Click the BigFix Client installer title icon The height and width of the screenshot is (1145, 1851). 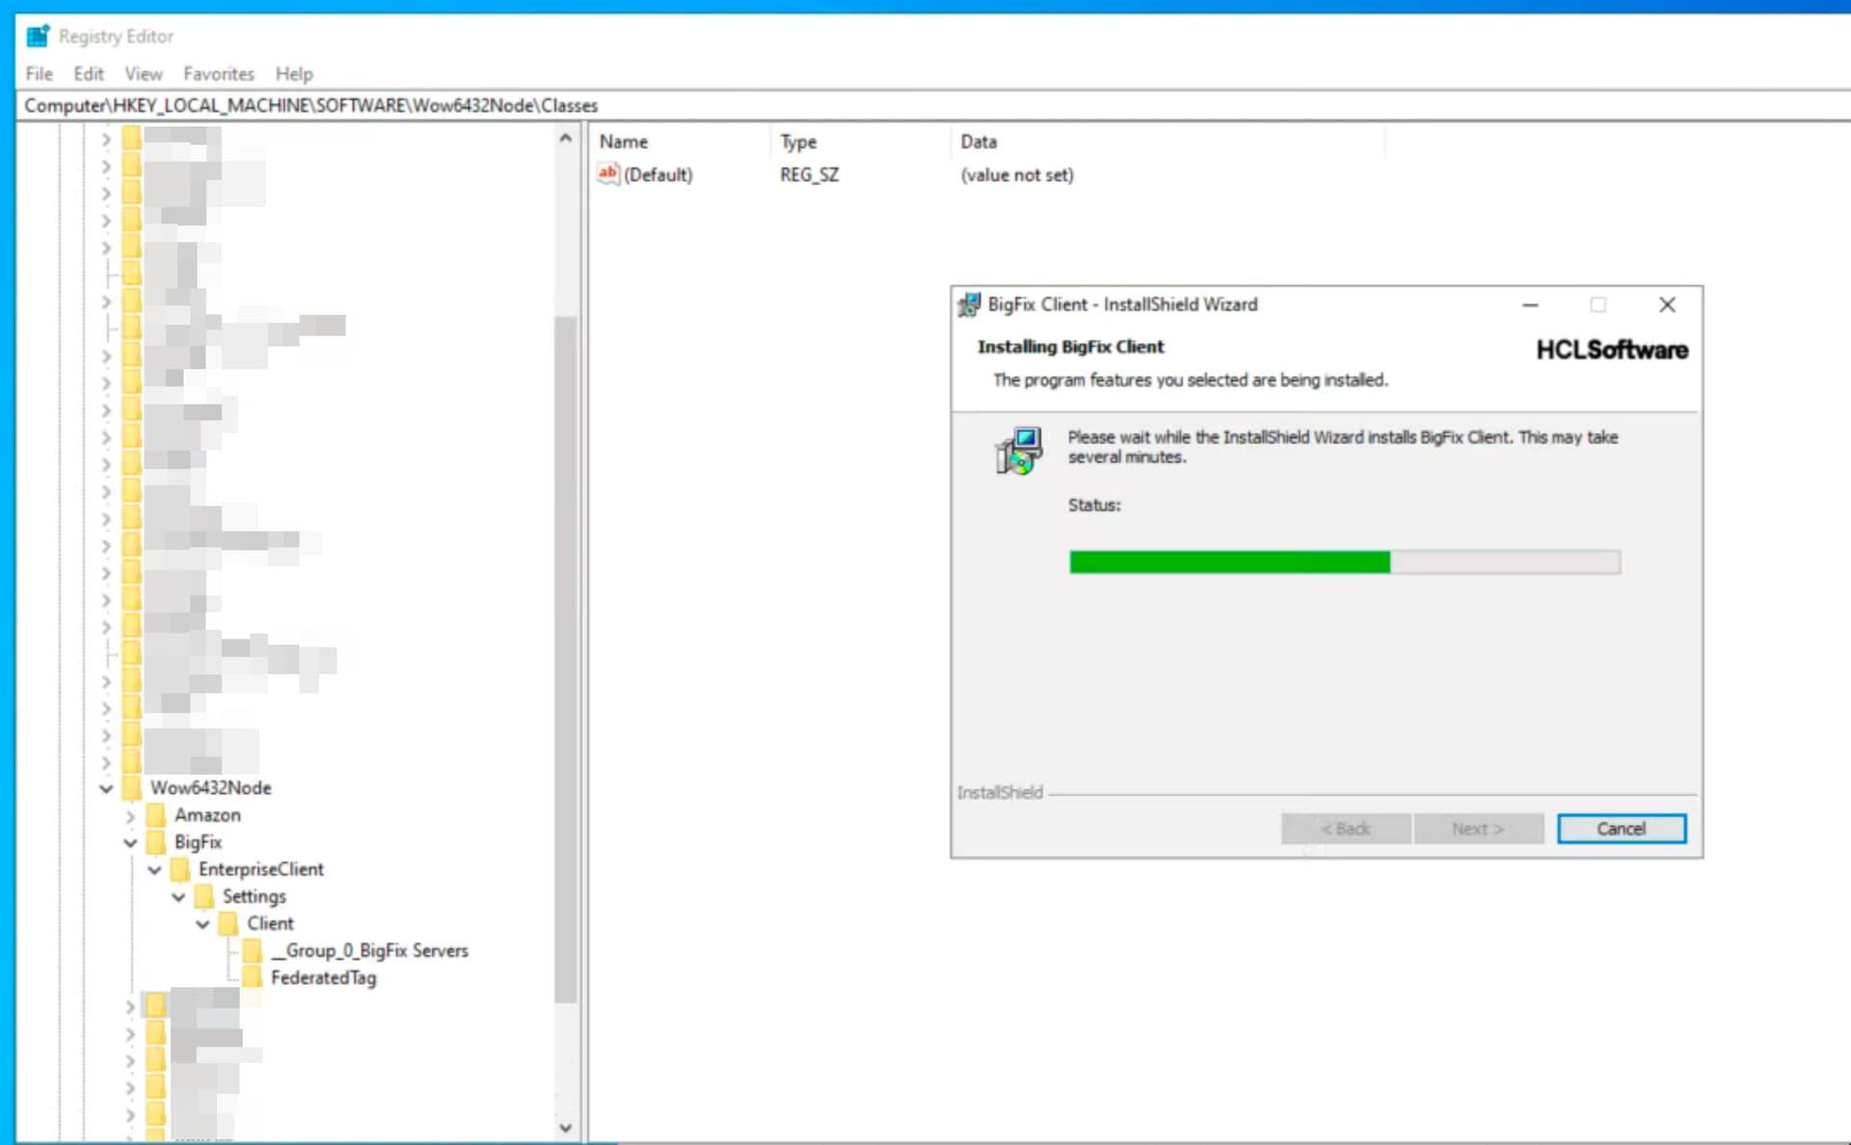coord(969,306)
